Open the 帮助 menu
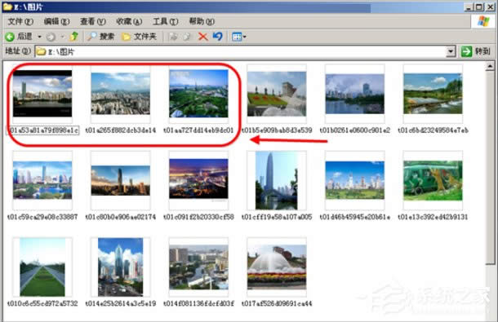Viewport: 498px width, 322px height. pos(202,21)
